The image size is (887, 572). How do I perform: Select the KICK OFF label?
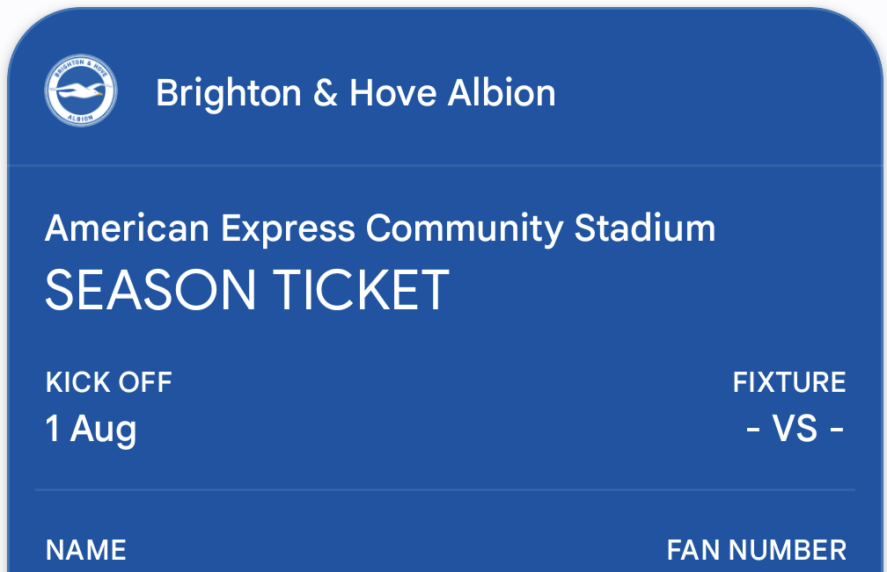tap(108, 382)
